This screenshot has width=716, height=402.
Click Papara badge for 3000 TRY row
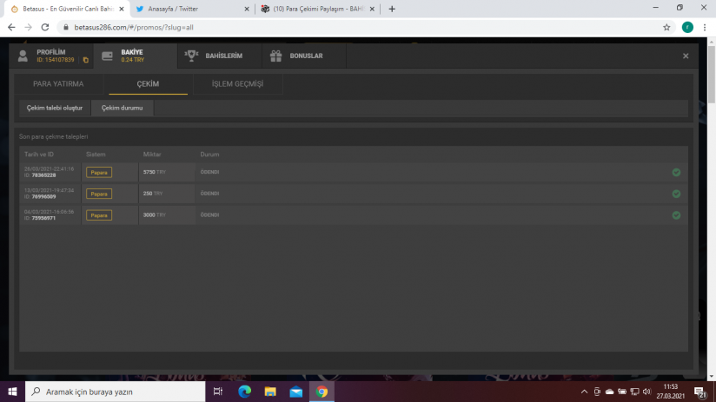tap(99, 215)
